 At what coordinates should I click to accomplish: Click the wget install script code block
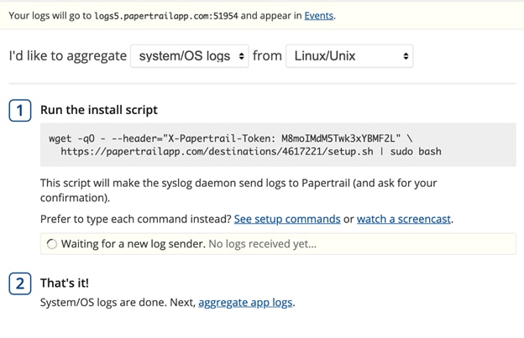point(278,145)
